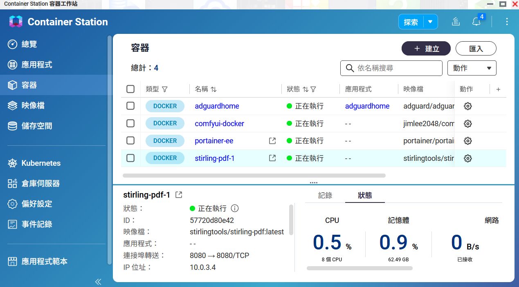
Task: Open the portainer-ee container link
Action: pyautogui.click(x=214, y=141)
